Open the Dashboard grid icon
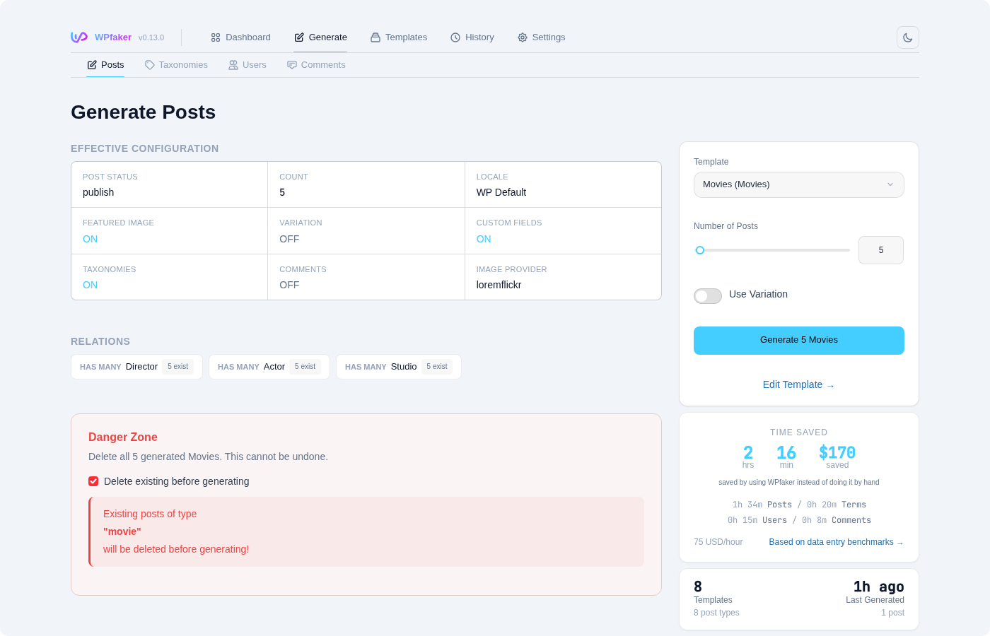Screen dimensions: 990x636 click(x=215, y=37)
